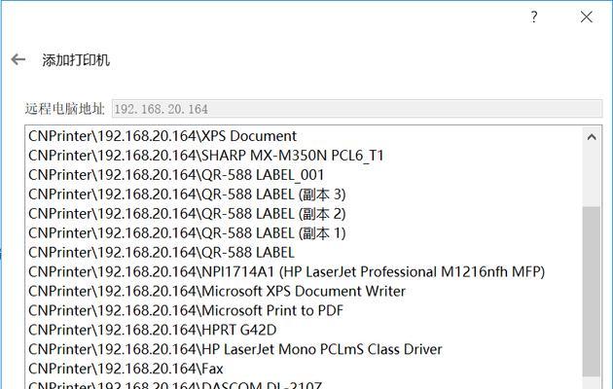Select the HPRT G42D printer
The image size is (613, 389).
click(x=153, y=330)
